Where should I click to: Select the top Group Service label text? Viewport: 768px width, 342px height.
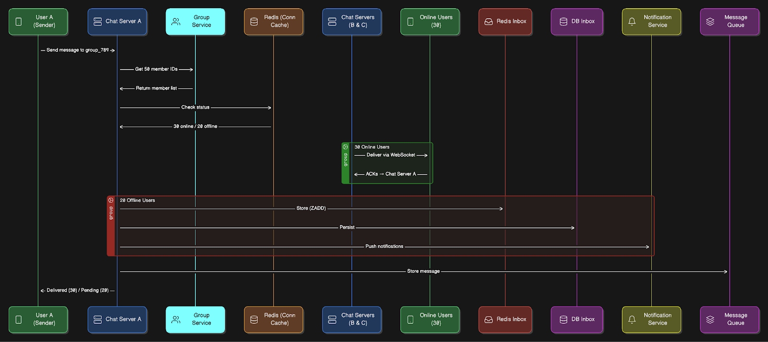202,21
